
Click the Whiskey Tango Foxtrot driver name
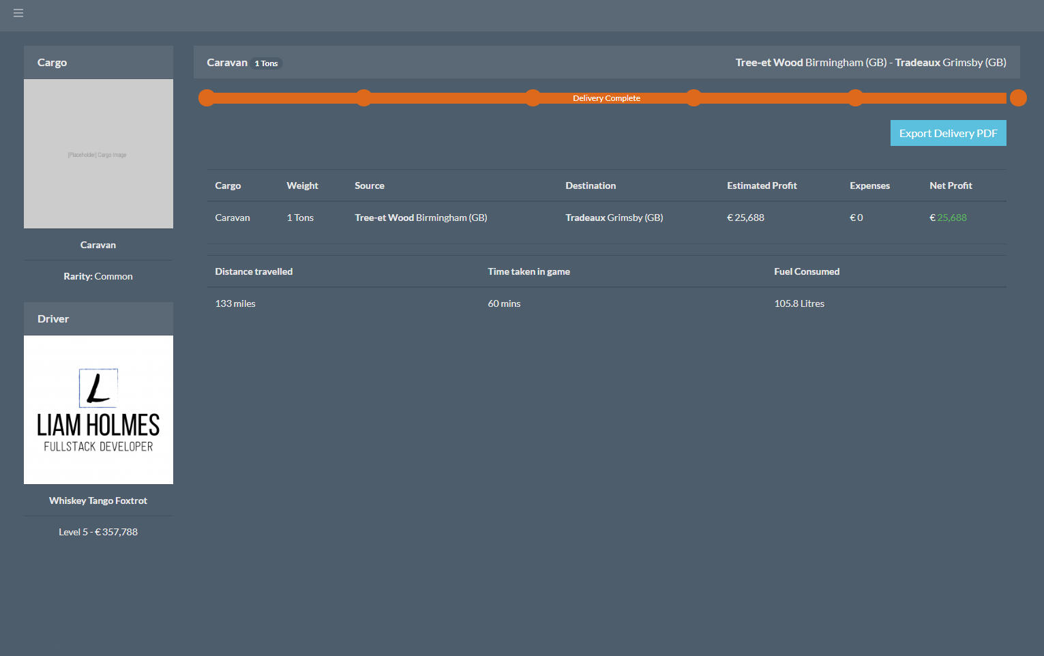(x=98, y=501)
